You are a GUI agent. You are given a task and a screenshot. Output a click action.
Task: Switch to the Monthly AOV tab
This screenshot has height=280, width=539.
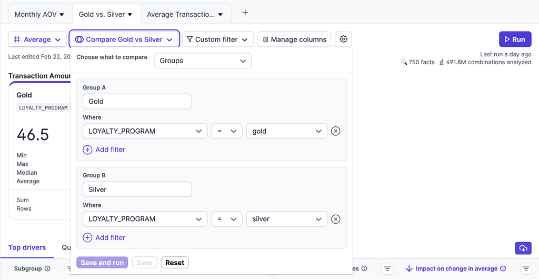(x=39, y=14)
